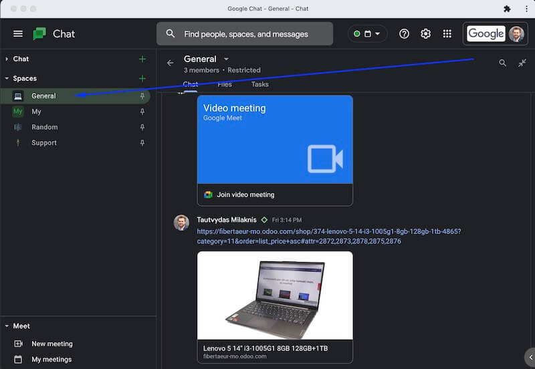535x369 pixels.
Task: Unpin the General space
Action: (142, 96)
